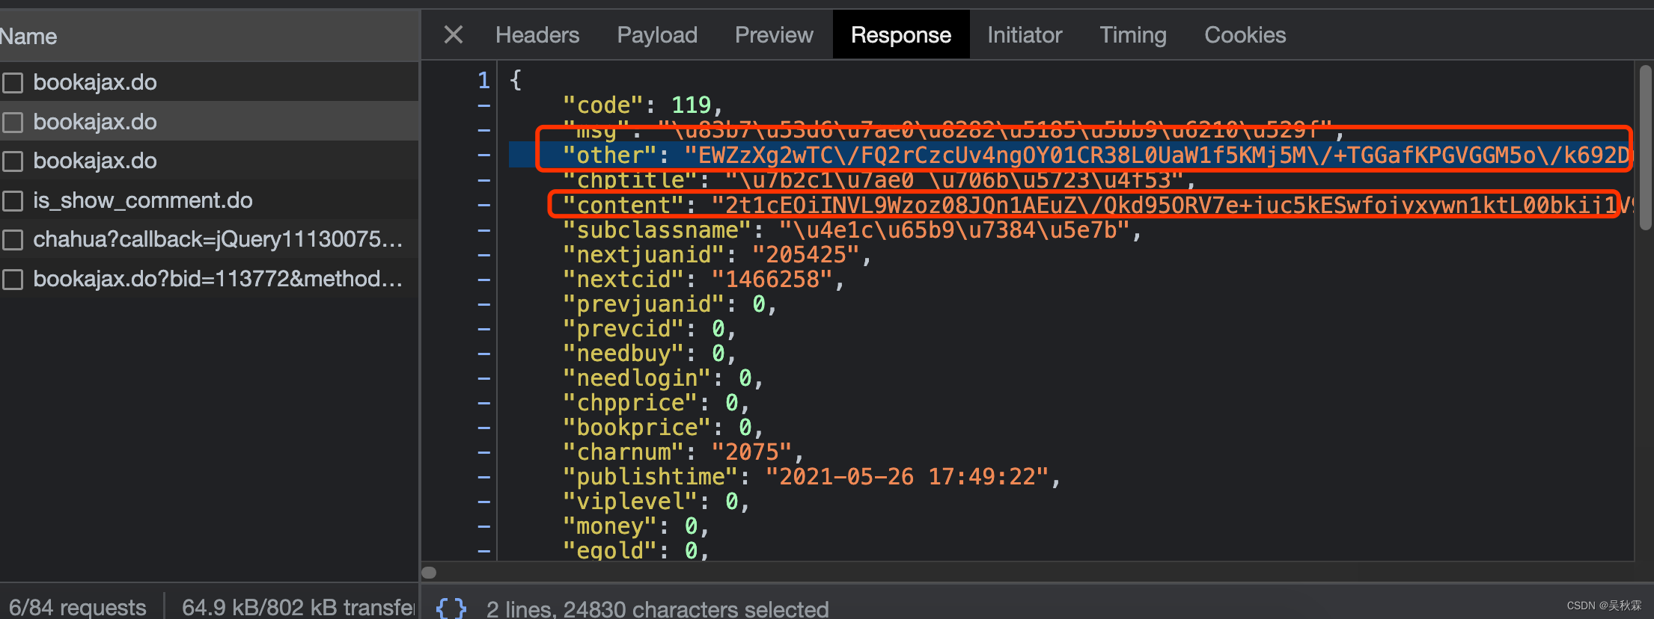Tick the highlighted second bookajax.do checkbox
1654x619 pixels.
[x=13, y=122]
